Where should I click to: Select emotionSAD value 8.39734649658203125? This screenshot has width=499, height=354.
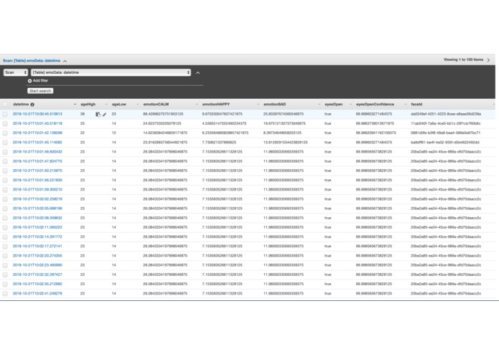pos(283,133)
